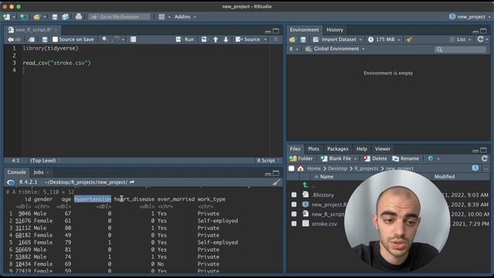The height and width of the screenshot is (278, 494).
Task: Click Re-run previous code region icon
Action: (x=204, y=39)
